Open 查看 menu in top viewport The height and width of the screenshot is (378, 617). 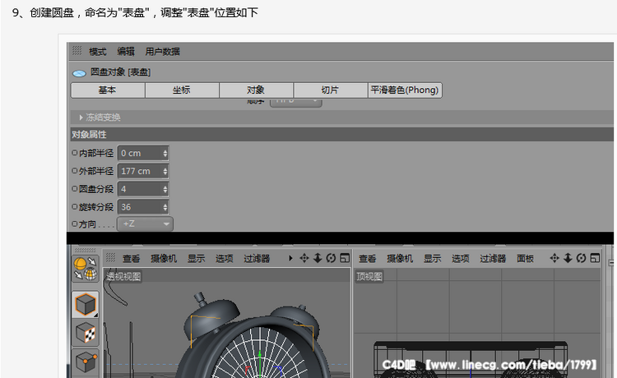coord(368,259)
